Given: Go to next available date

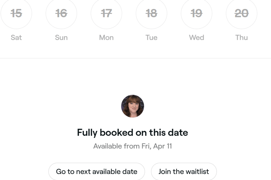Looking at the screenshot, I should coord(97,172).
